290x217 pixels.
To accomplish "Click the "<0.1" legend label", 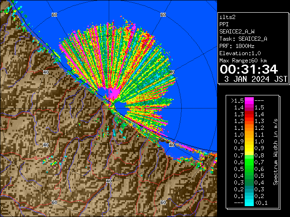I will [x=261, y=203].
